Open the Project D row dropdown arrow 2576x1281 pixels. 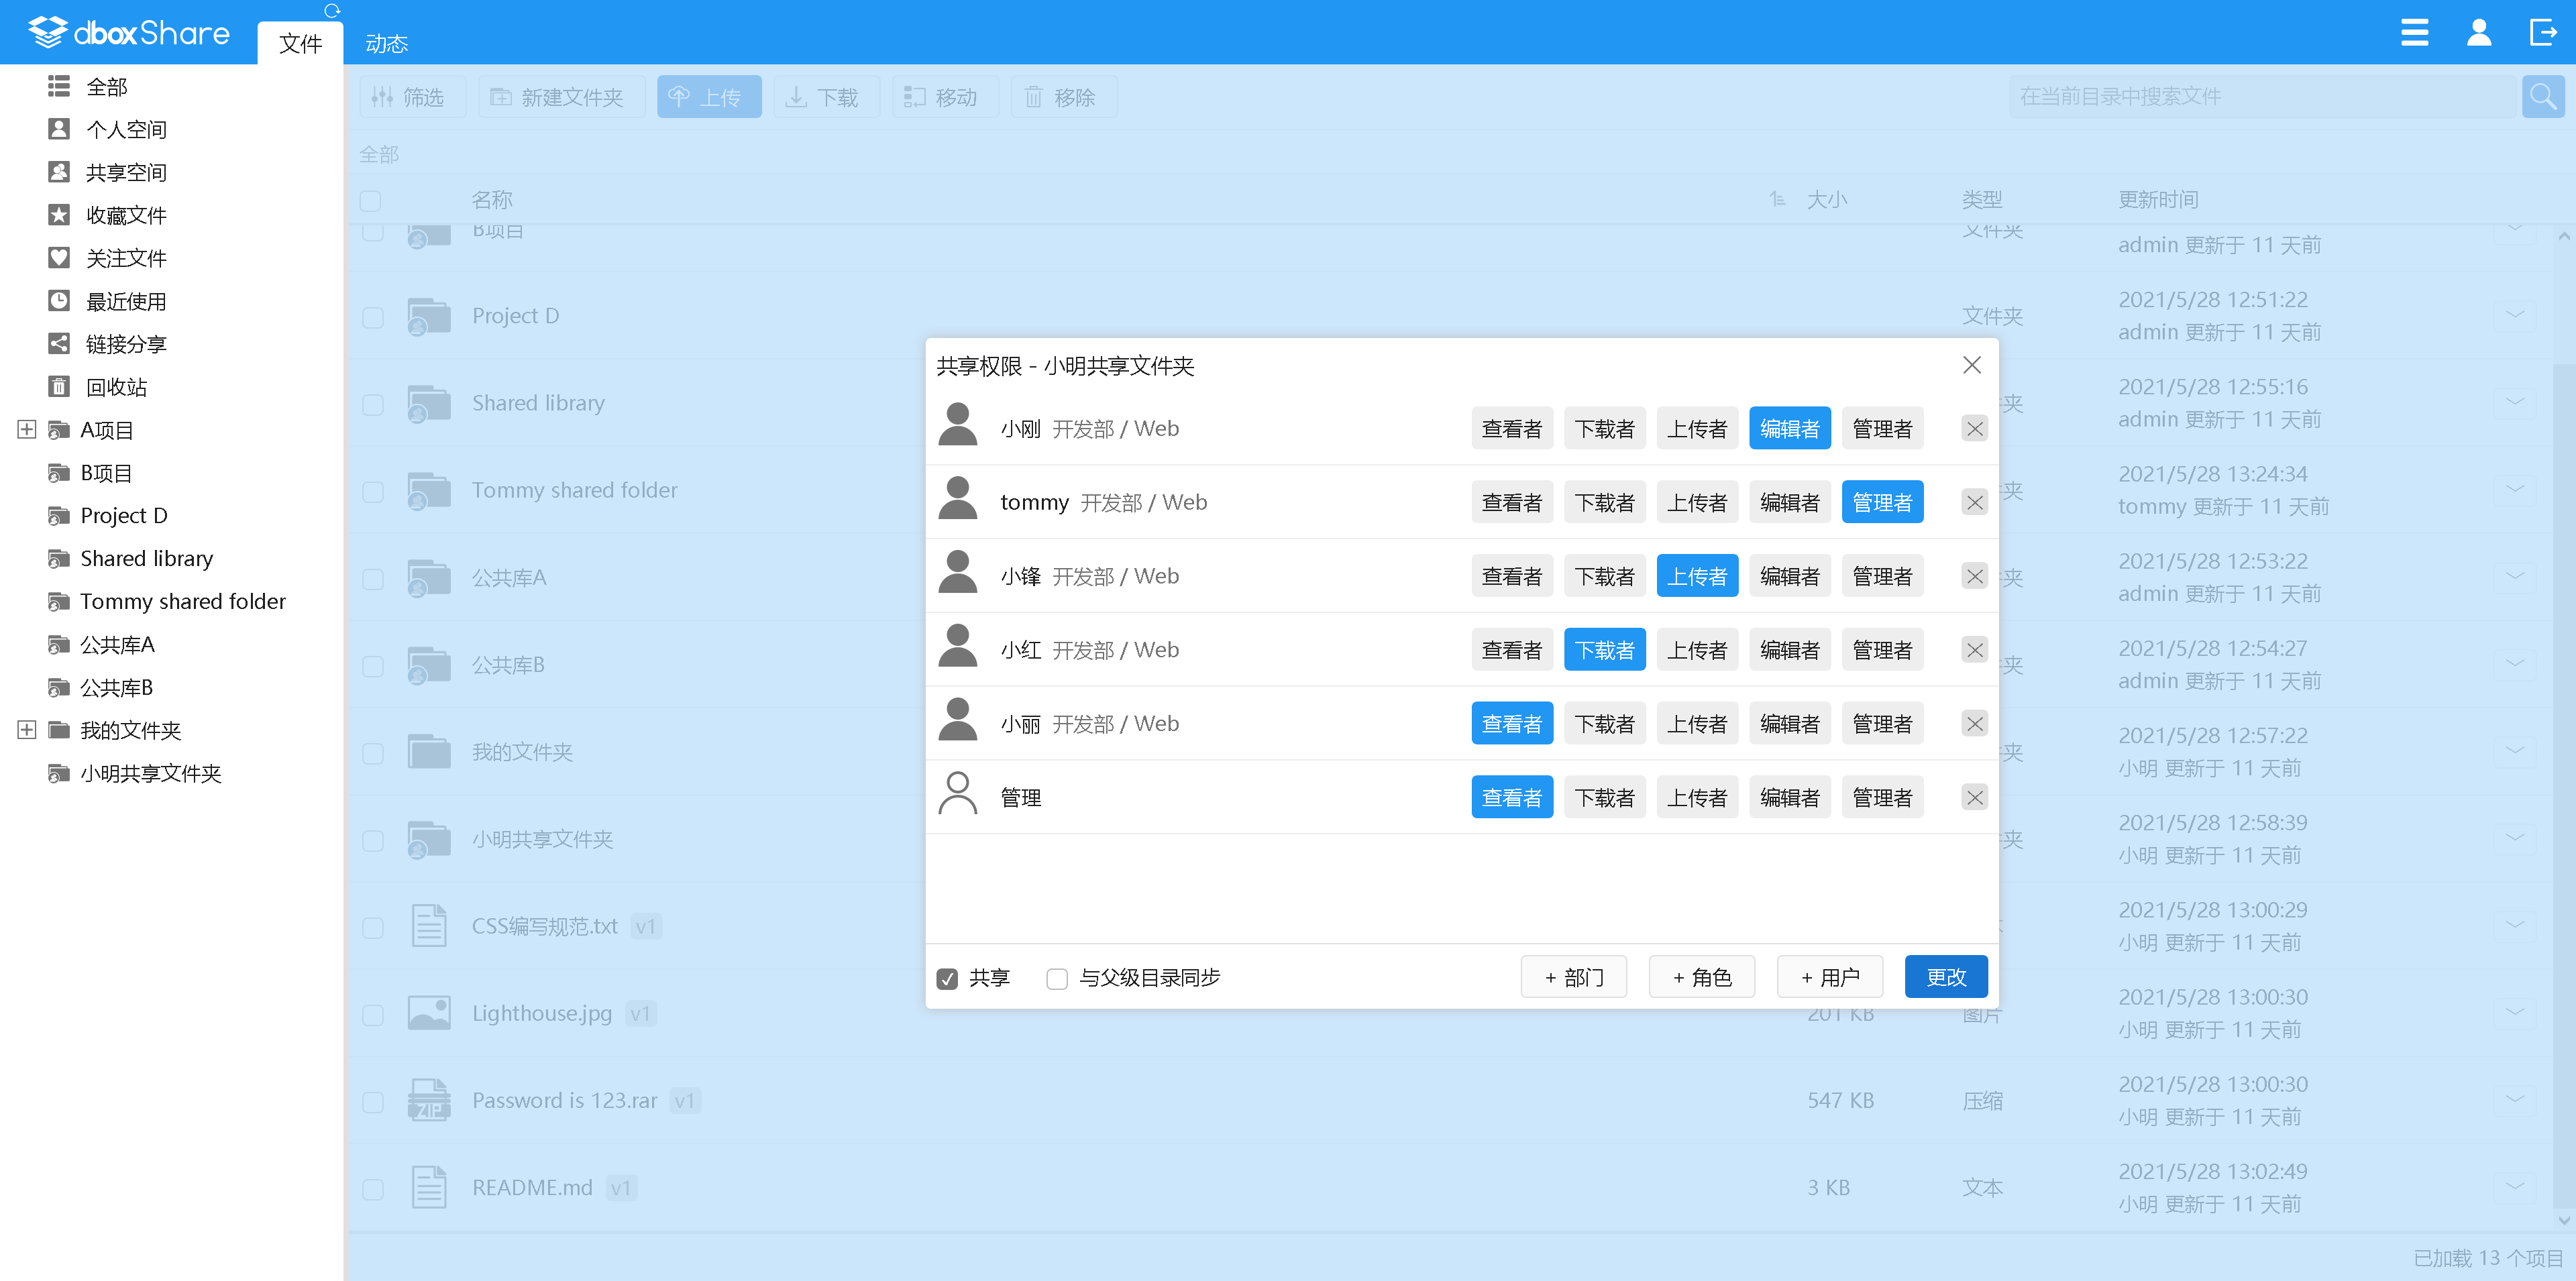click(x=2514, y=315)
